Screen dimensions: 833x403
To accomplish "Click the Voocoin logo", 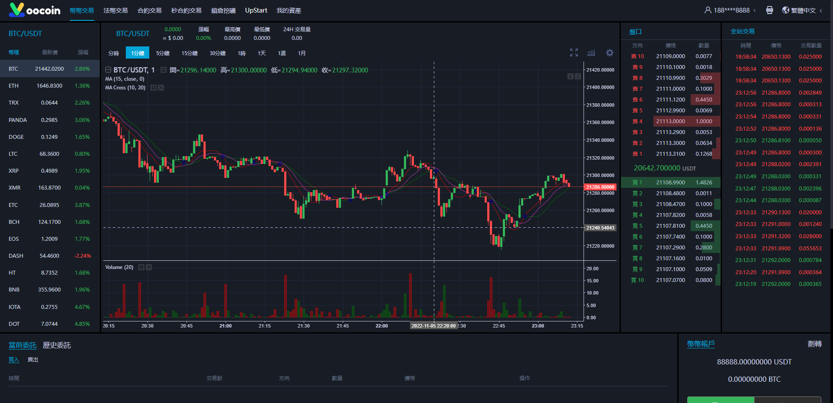I will tap(35, 10).
